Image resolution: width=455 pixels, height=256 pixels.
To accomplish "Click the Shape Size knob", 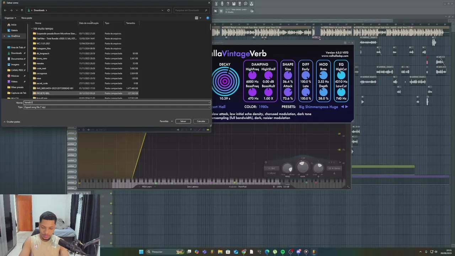I will click(x=288, y=75).
